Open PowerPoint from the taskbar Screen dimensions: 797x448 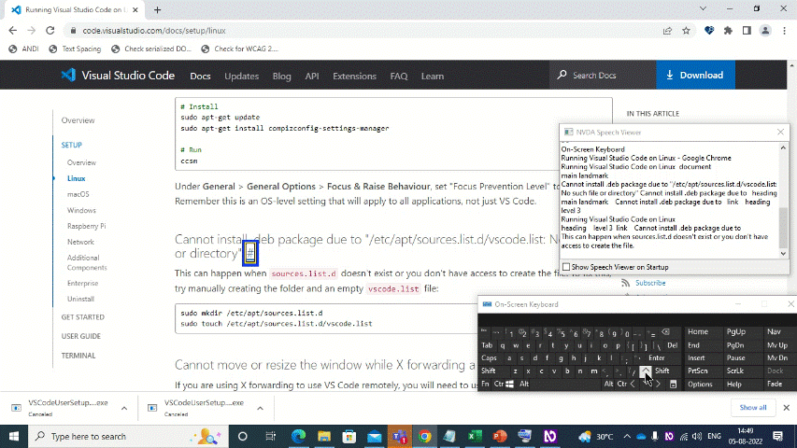point(500,436)
